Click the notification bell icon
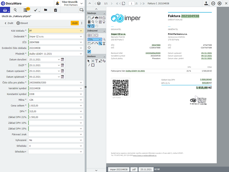 pos(58,3)
